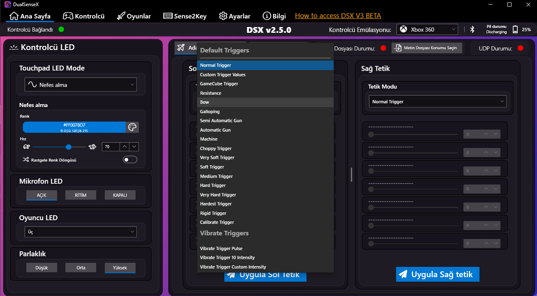The image size is (537, 296).
Task: Click the sun icon beside Kontrolcü LED
Action: click(14, 48)
